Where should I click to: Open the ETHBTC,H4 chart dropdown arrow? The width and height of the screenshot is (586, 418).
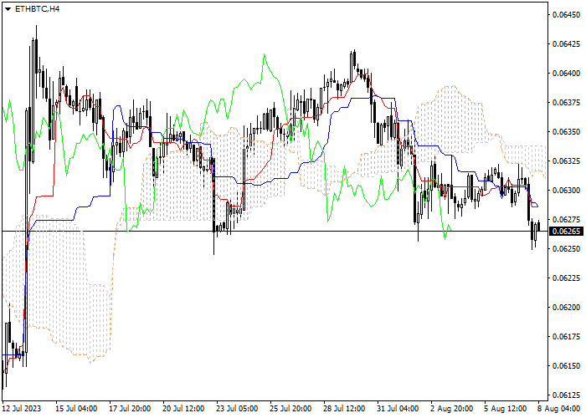pyautogui.click(x=8, y=9)
